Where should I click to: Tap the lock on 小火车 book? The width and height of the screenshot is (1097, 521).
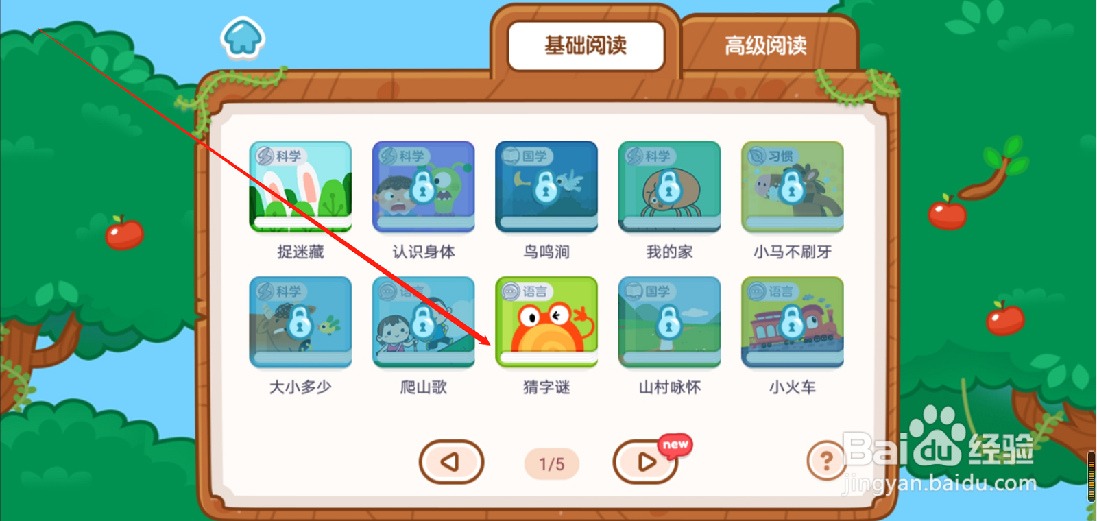pyautogui.click(x=792, y=322)
